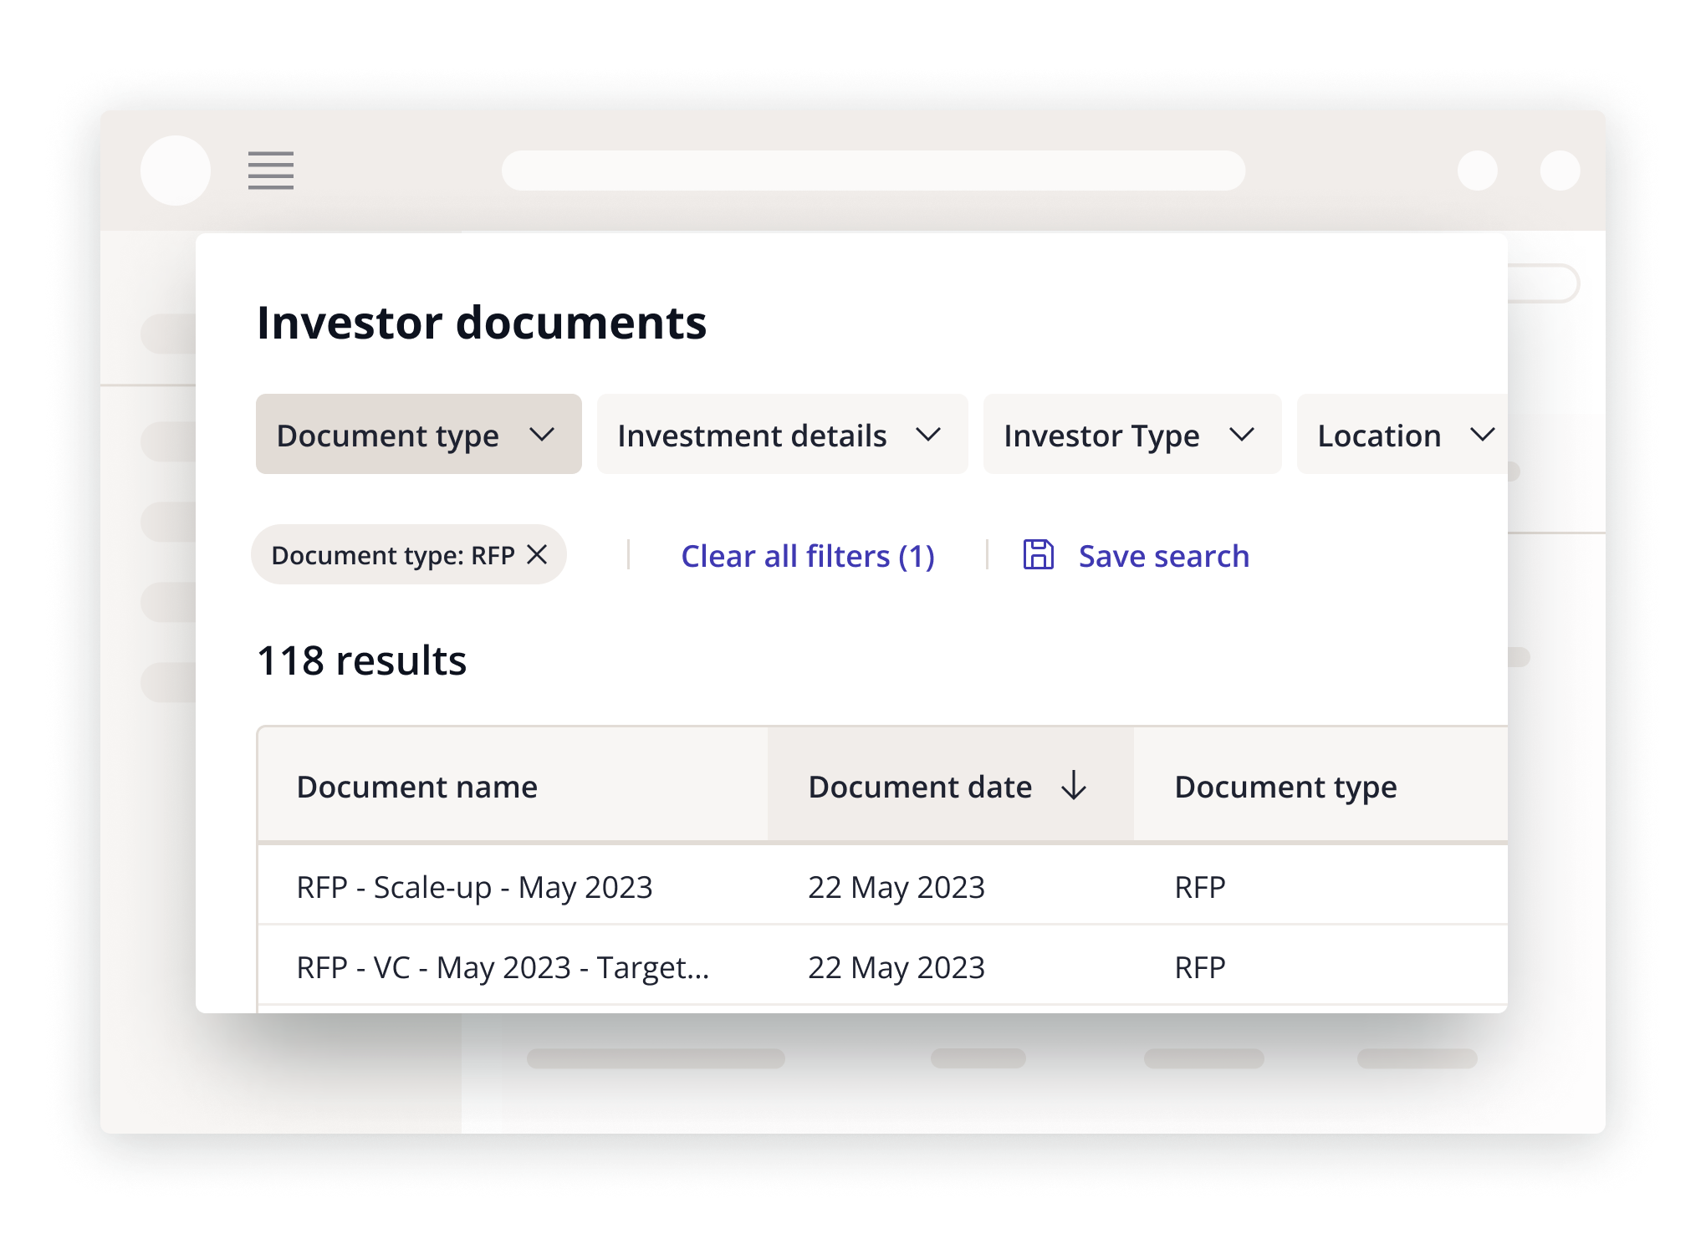This screenshot has height=1244, width=1706.
Task: Click the save search floppy disk icon
Action: point(1039,554)
